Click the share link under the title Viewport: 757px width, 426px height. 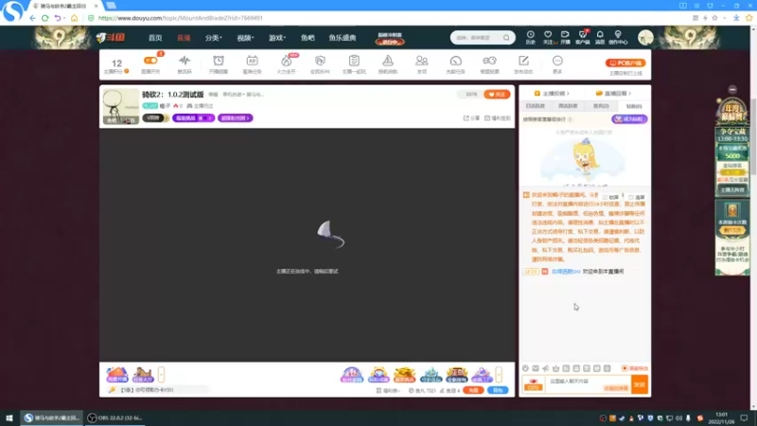[x=471, y=117]
